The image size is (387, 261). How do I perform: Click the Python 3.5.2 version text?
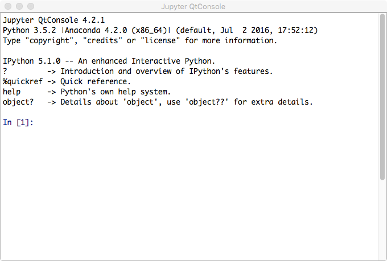30,30
